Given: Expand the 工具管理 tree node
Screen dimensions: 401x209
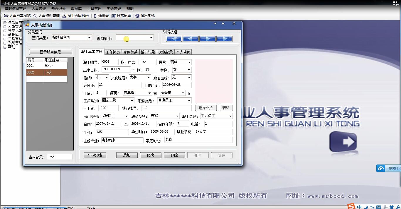Looking at the screenshot, I should 5,39.
